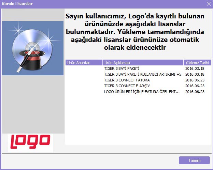Click the Yükleme Tarihi column header
Viewport: 213px width, 170px height.
pyautogui.click(x=196, y=63)
